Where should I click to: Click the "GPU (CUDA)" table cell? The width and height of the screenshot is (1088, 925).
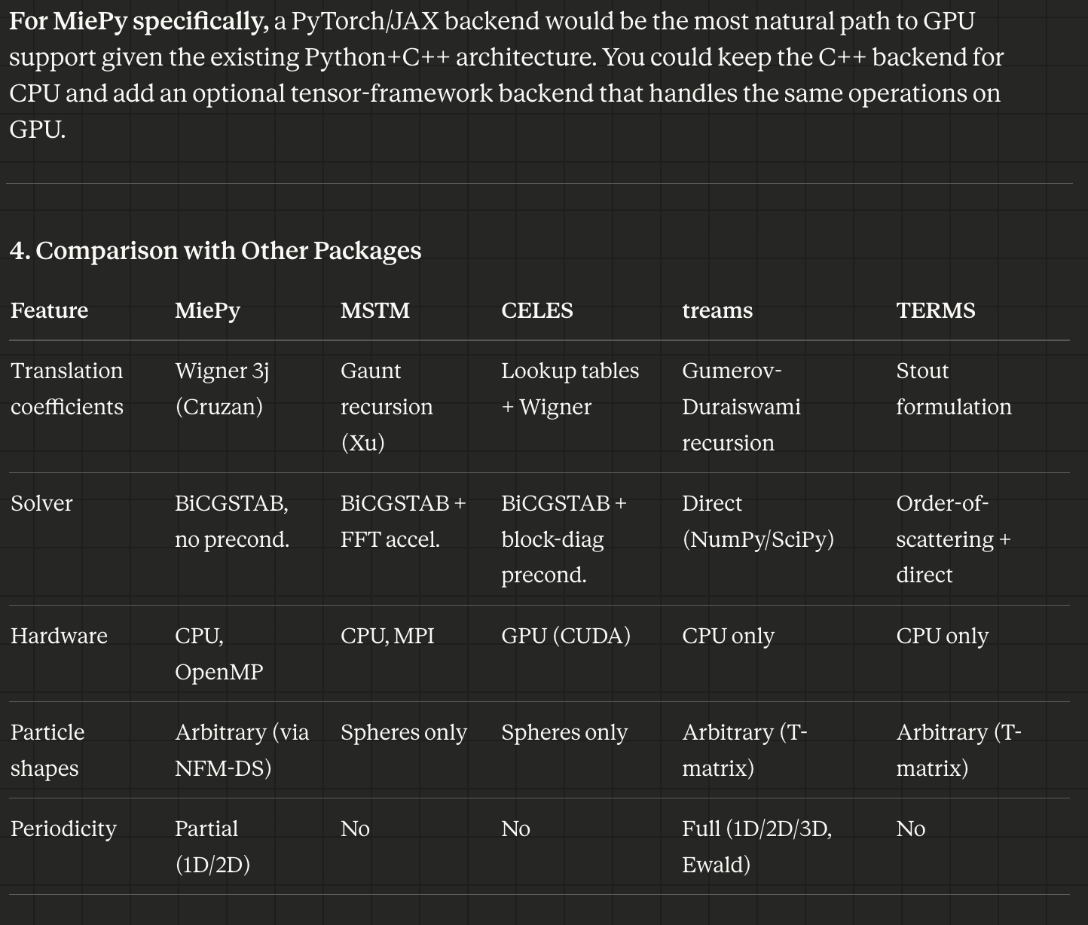566,636
